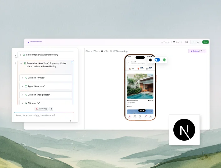The height and width of the screenshot is (168, 221).
Task: Click cursor icon on "Add guests" step
Action: pyautogui.click(x=26, y=95)
